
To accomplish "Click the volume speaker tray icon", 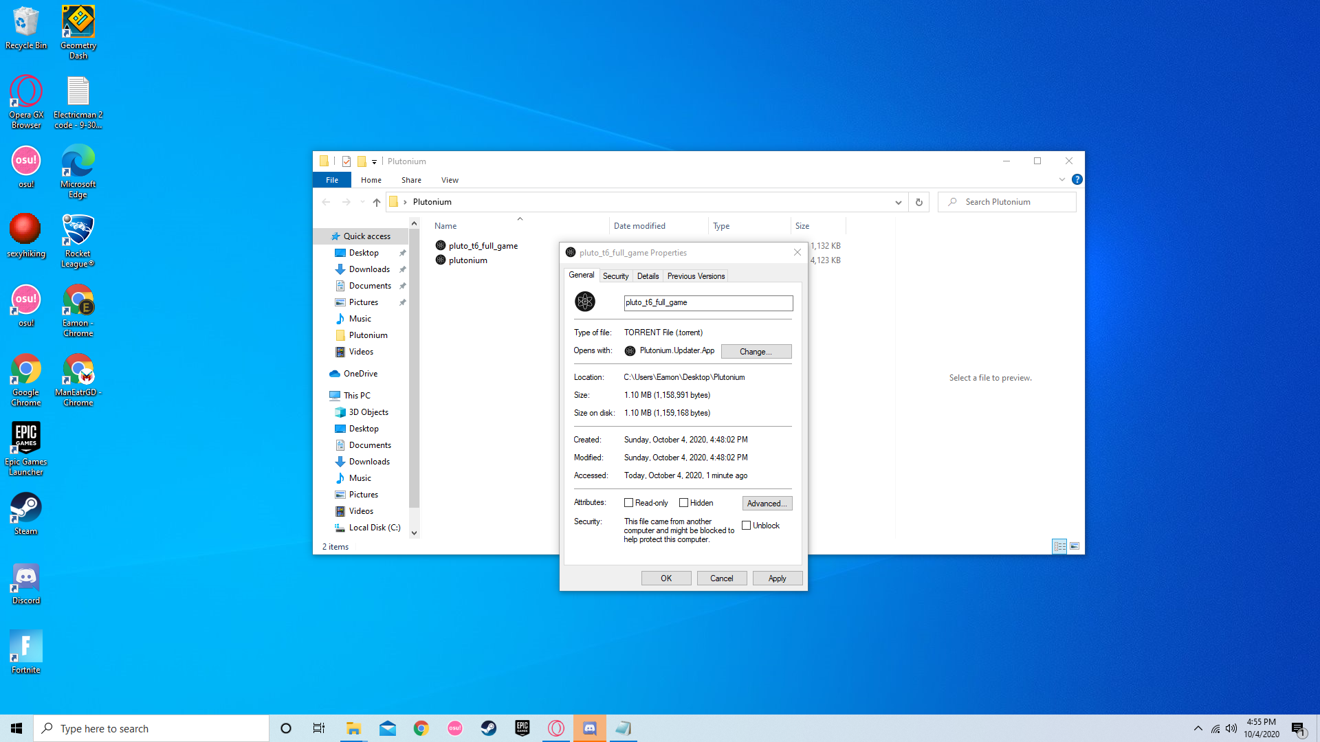I will pos(1231,728).
